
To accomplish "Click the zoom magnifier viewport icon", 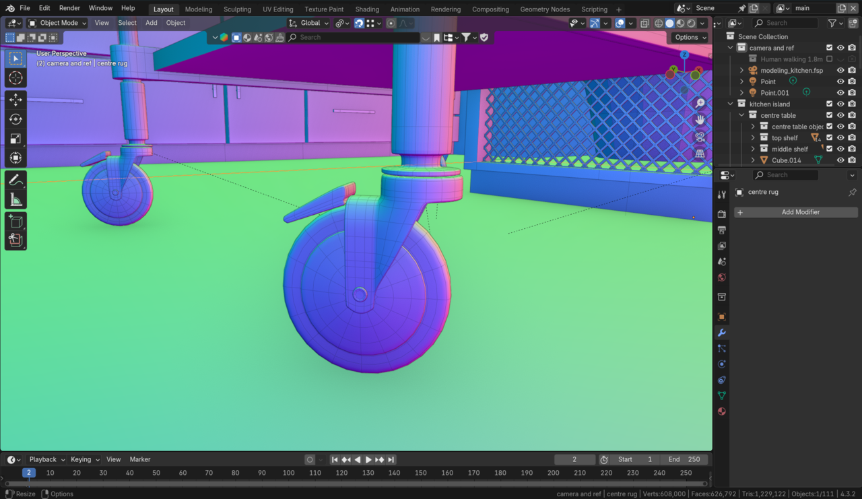I will click(x=700, y=103).
